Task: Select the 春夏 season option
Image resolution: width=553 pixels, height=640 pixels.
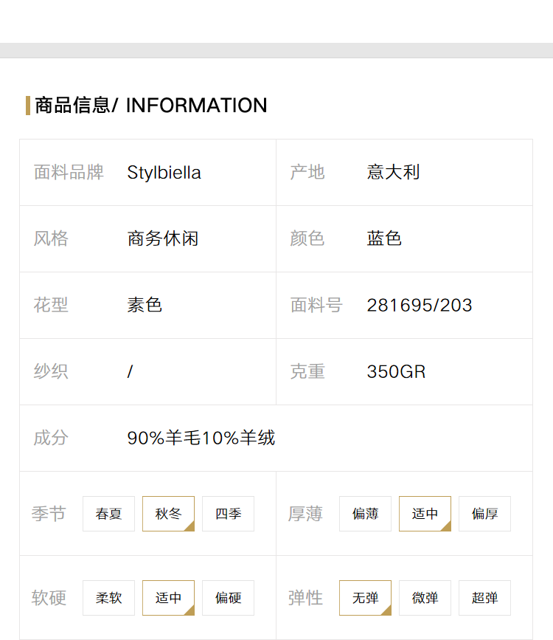Action: coord(108,514)
